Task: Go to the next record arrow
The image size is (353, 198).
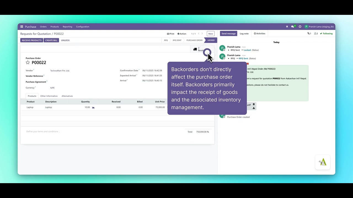Action: (x=202, y=34)
